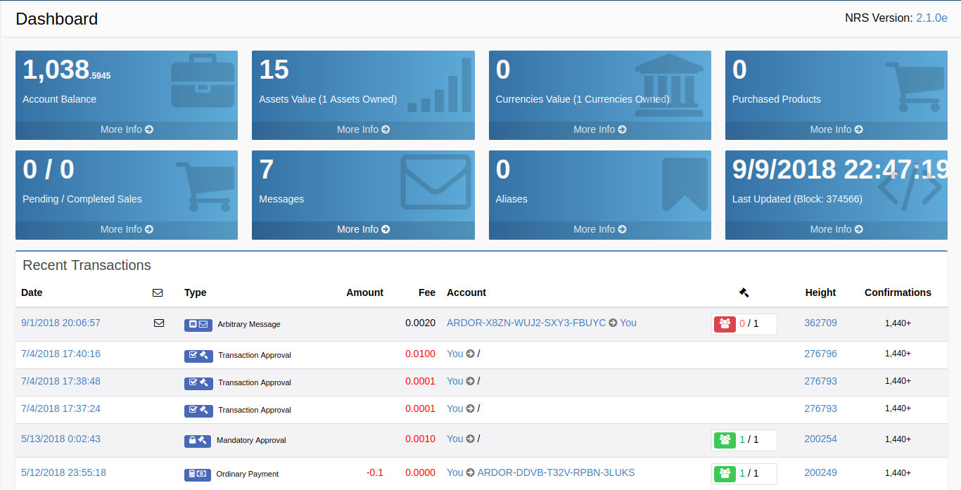Click the red phasing group icon showing 0 / 1

725,323
